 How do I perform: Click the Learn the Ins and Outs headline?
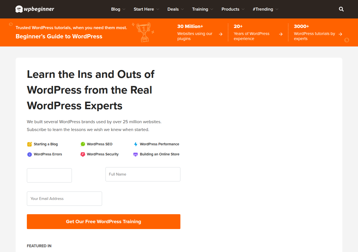click(x=91, y=90)
